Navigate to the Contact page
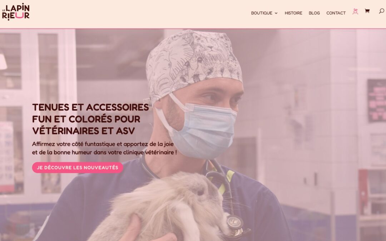 pyautogui.click(x=336, y=13)
